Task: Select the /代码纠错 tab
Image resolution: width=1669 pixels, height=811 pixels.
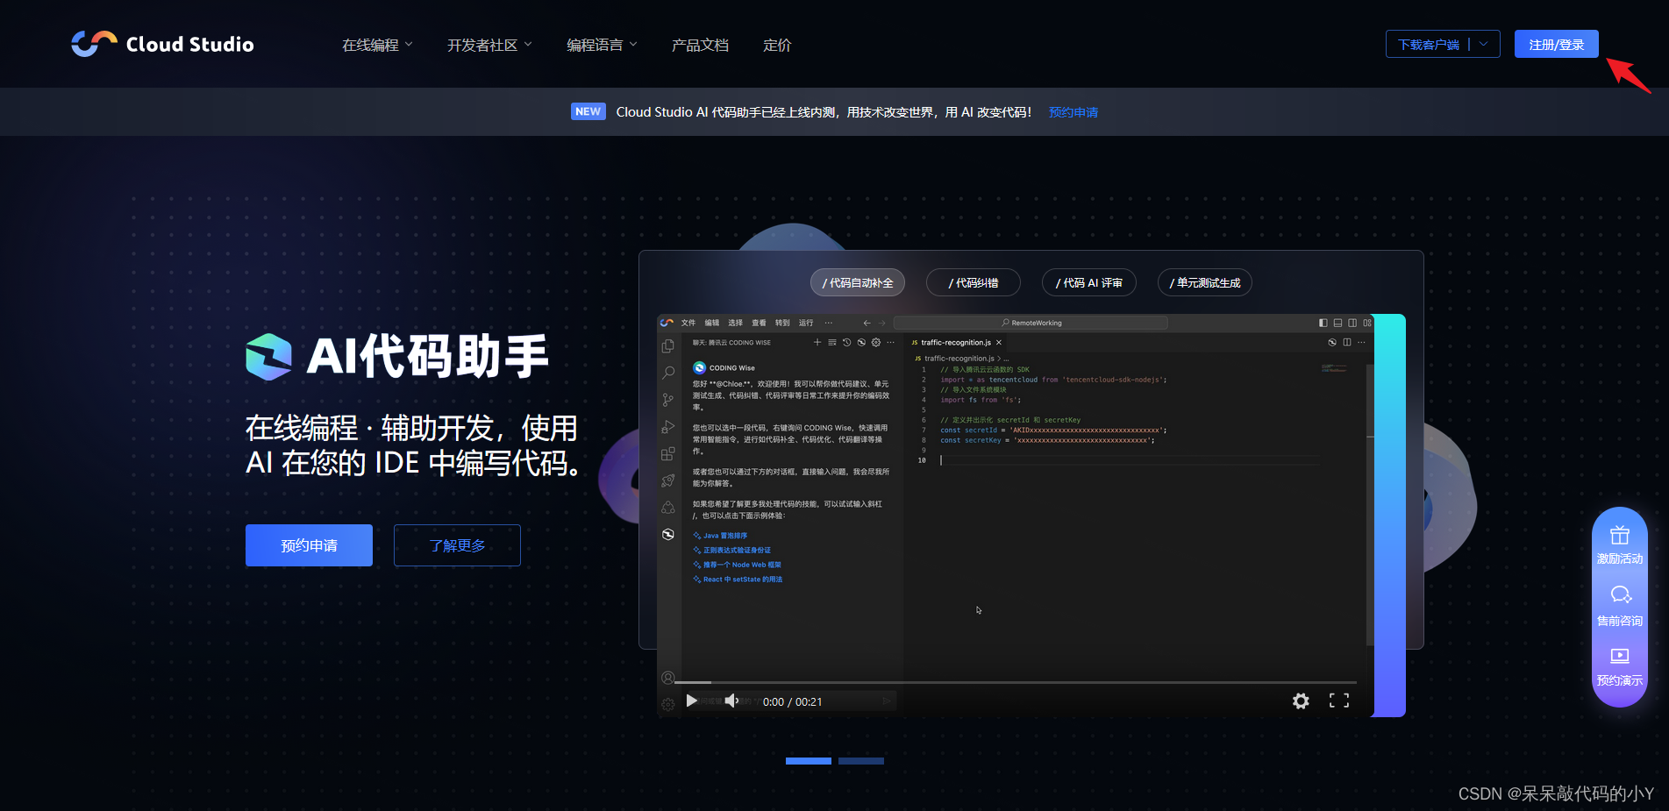Action: pos(974,282)
